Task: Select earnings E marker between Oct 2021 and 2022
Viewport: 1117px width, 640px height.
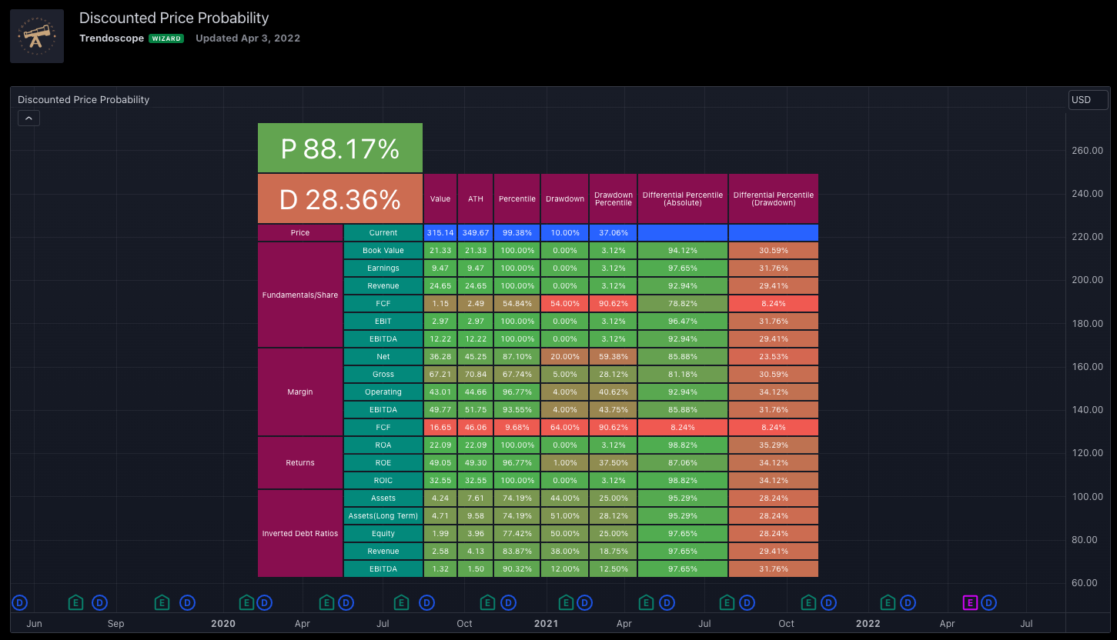Action: point(808,602)
